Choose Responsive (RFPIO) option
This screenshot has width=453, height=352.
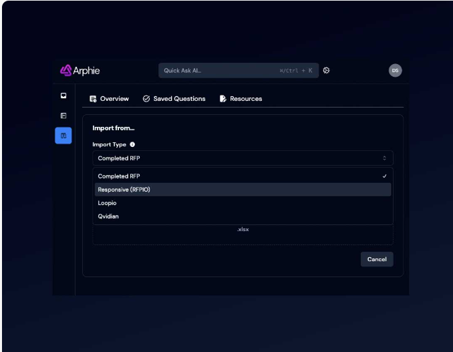pos(243,190)
